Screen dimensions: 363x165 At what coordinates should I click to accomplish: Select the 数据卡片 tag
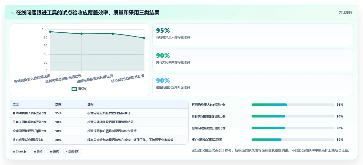[73, 151]
